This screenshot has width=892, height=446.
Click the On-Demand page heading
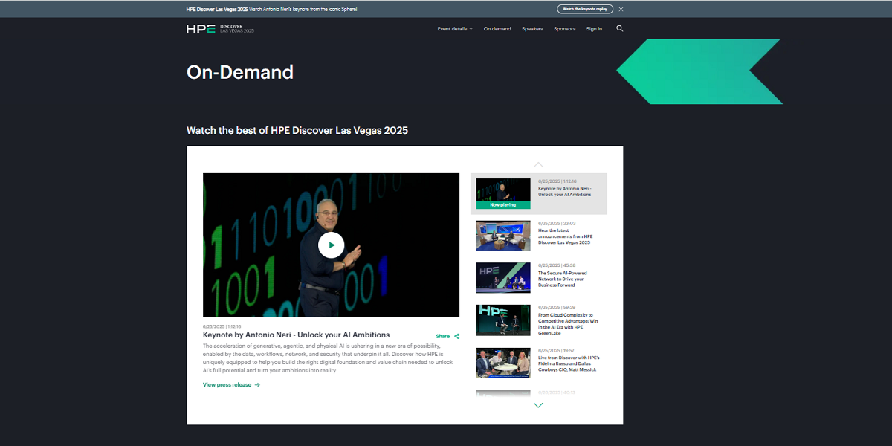click(240, 72)
